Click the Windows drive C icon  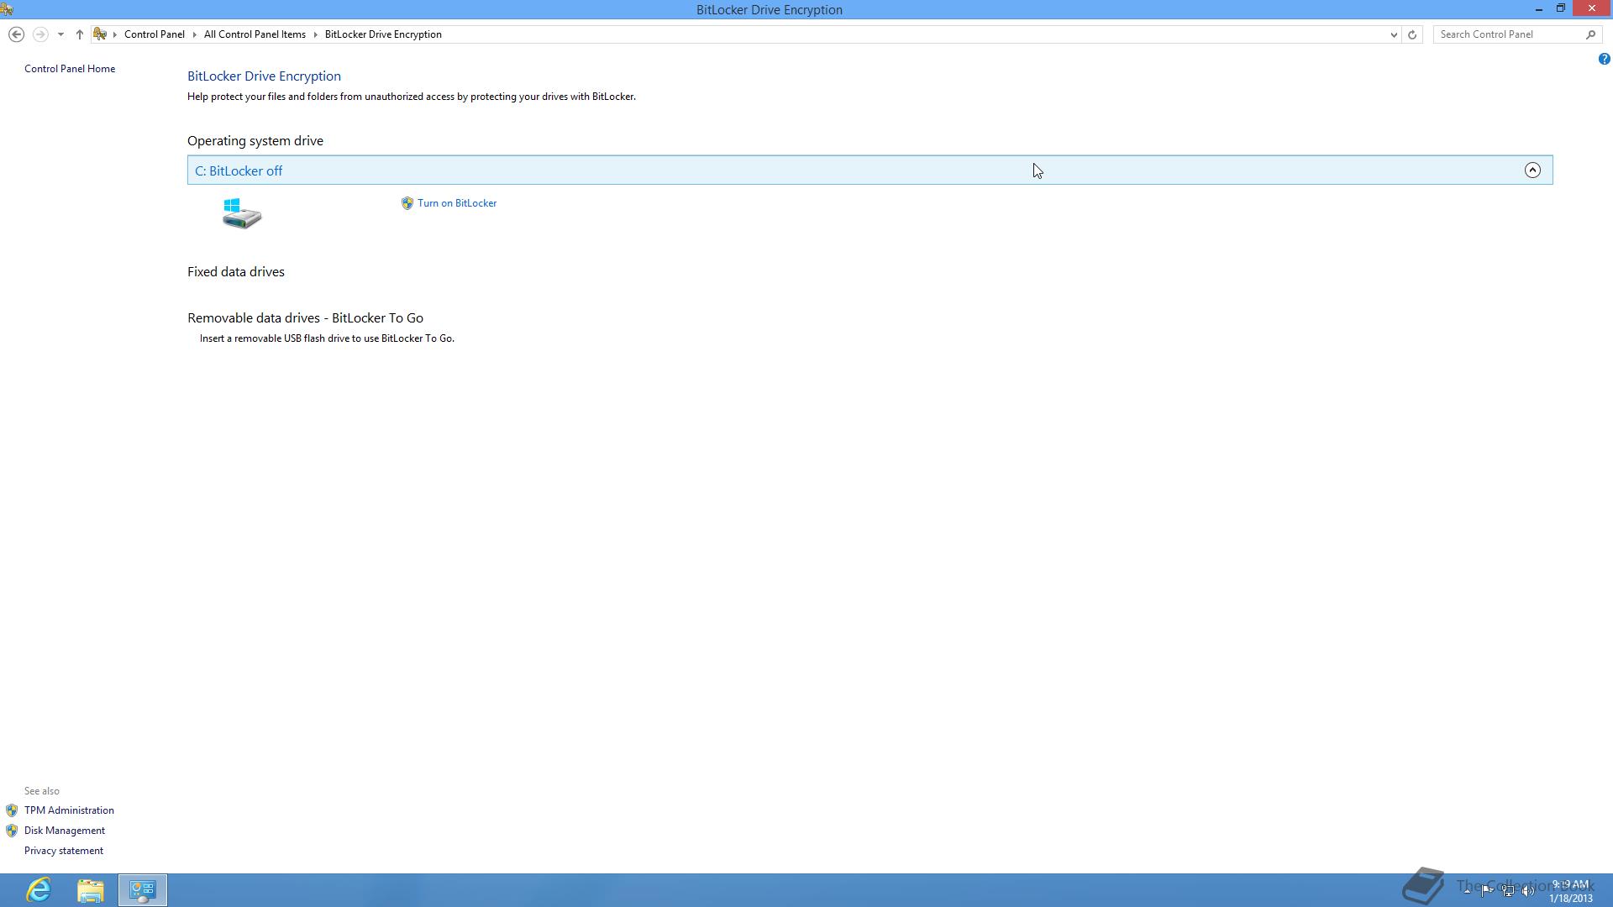click(x=242, y=213)
